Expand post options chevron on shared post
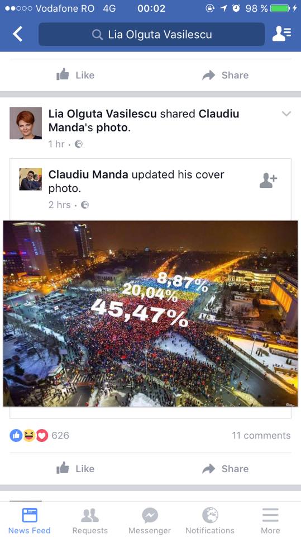The width and height of the screenshot is (301, 537). 286,114
